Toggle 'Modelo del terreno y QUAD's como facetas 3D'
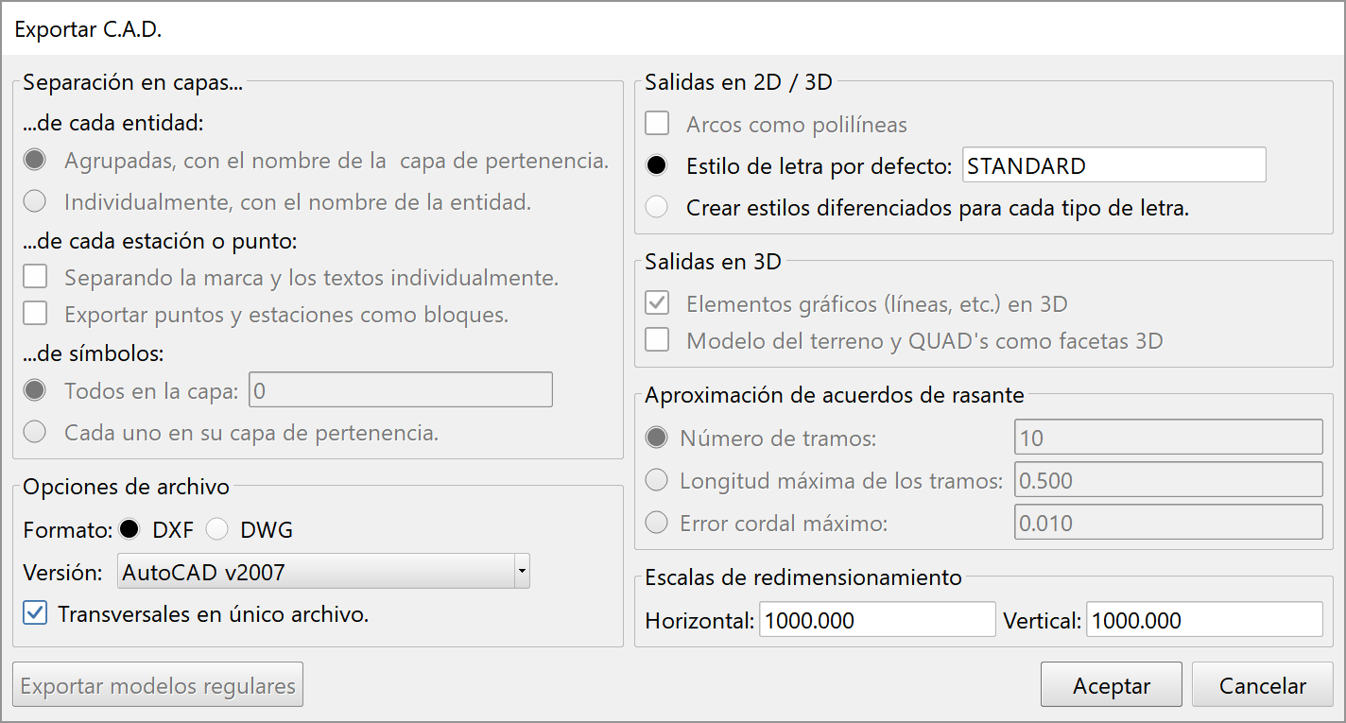Viewport: 1346px width, 723px height. (x=657, y=338)
